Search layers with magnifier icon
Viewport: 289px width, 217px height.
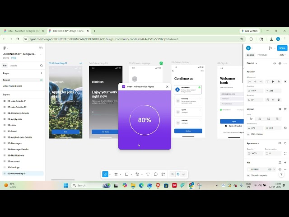coord(41,66)
